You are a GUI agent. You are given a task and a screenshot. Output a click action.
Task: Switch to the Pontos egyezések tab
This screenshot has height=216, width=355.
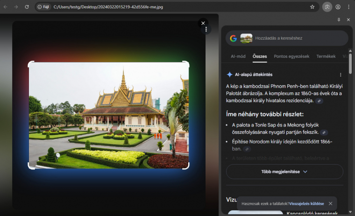291,56
